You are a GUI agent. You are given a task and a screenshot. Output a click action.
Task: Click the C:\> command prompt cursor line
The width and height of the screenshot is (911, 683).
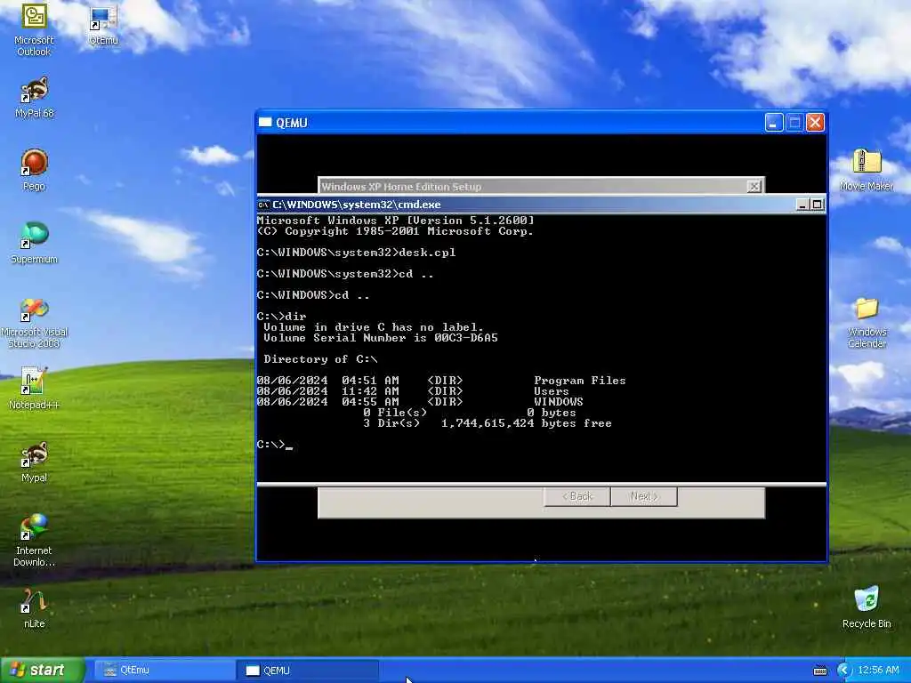click(x=274, y=445)
